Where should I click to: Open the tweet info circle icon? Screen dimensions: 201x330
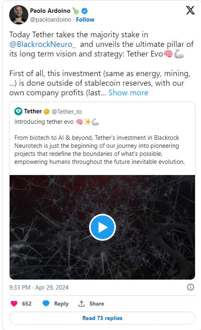point(191,287)
